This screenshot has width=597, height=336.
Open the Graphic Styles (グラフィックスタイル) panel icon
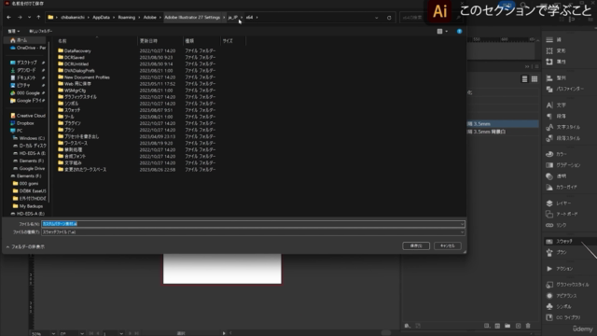click(549, 285)
